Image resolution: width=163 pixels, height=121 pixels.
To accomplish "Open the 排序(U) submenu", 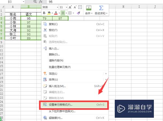I will [x=75, y=79].
